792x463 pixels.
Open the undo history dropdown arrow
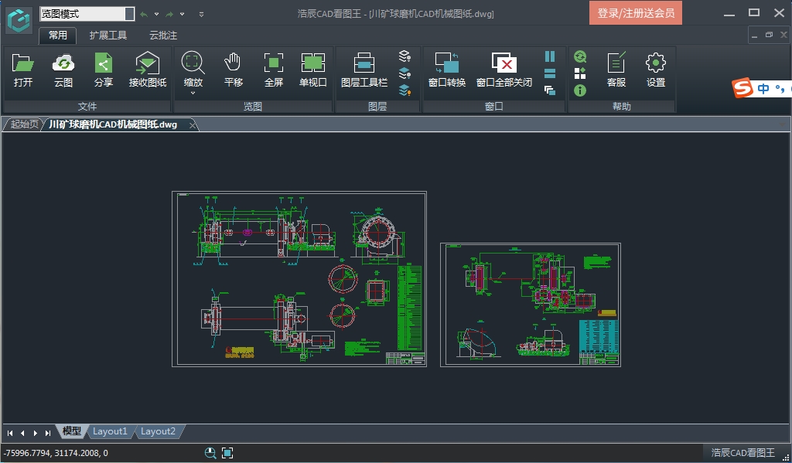click(156, 14)
